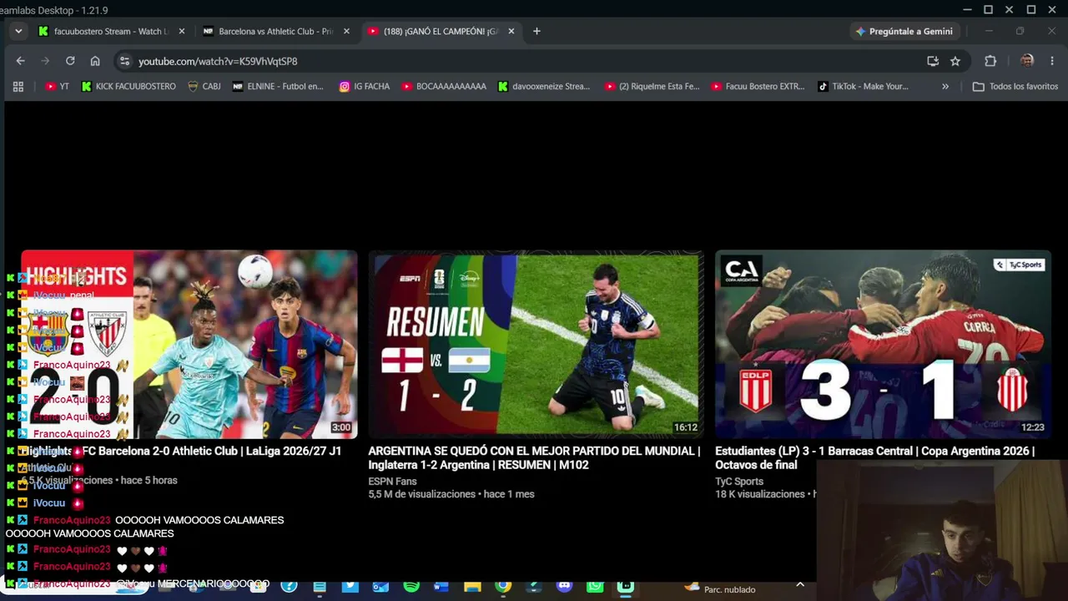Open the TikTok - Make Your bookmark
The image size is (1068, 601).
tap(864, 86)
